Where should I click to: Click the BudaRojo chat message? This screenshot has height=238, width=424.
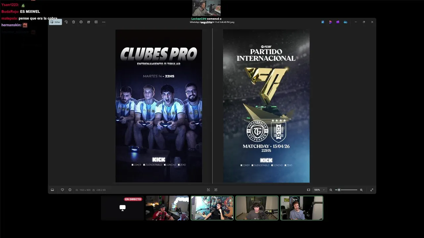click(x=21, y=12)
